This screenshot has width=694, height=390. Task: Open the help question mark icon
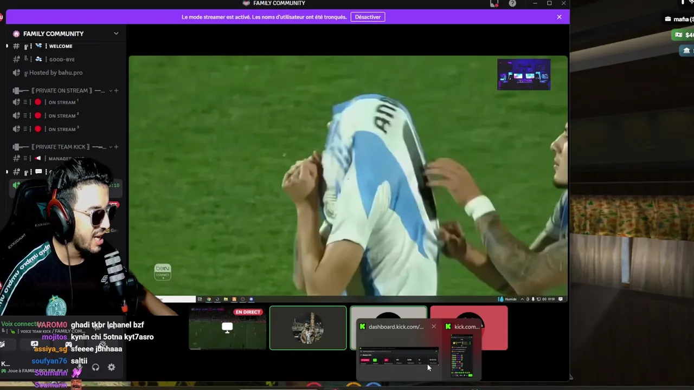coord(512,3)
